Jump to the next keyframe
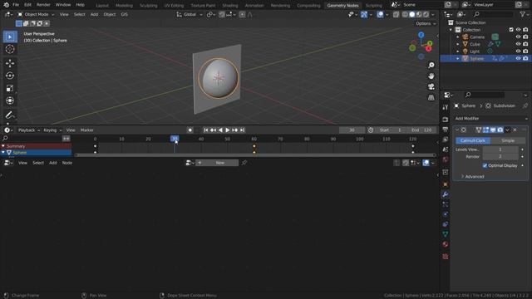The image size is (532, 299). (x=234, y=130)
